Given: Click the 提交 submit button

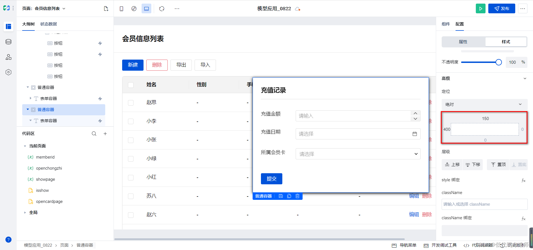Looking at the screenshot, I should point(271,179).
